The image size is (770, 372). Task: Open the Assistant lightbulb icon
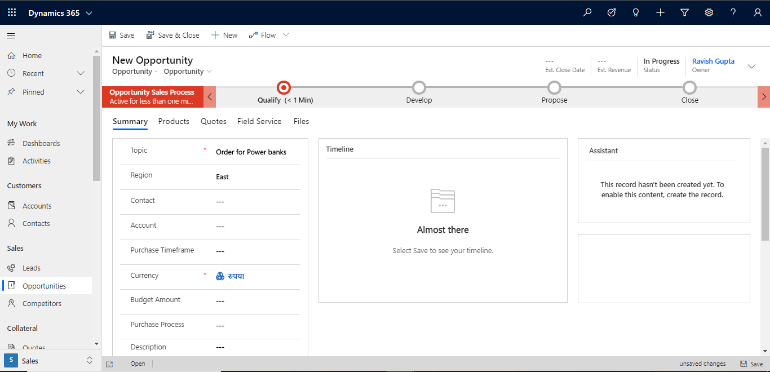click(x=636, y=12)
